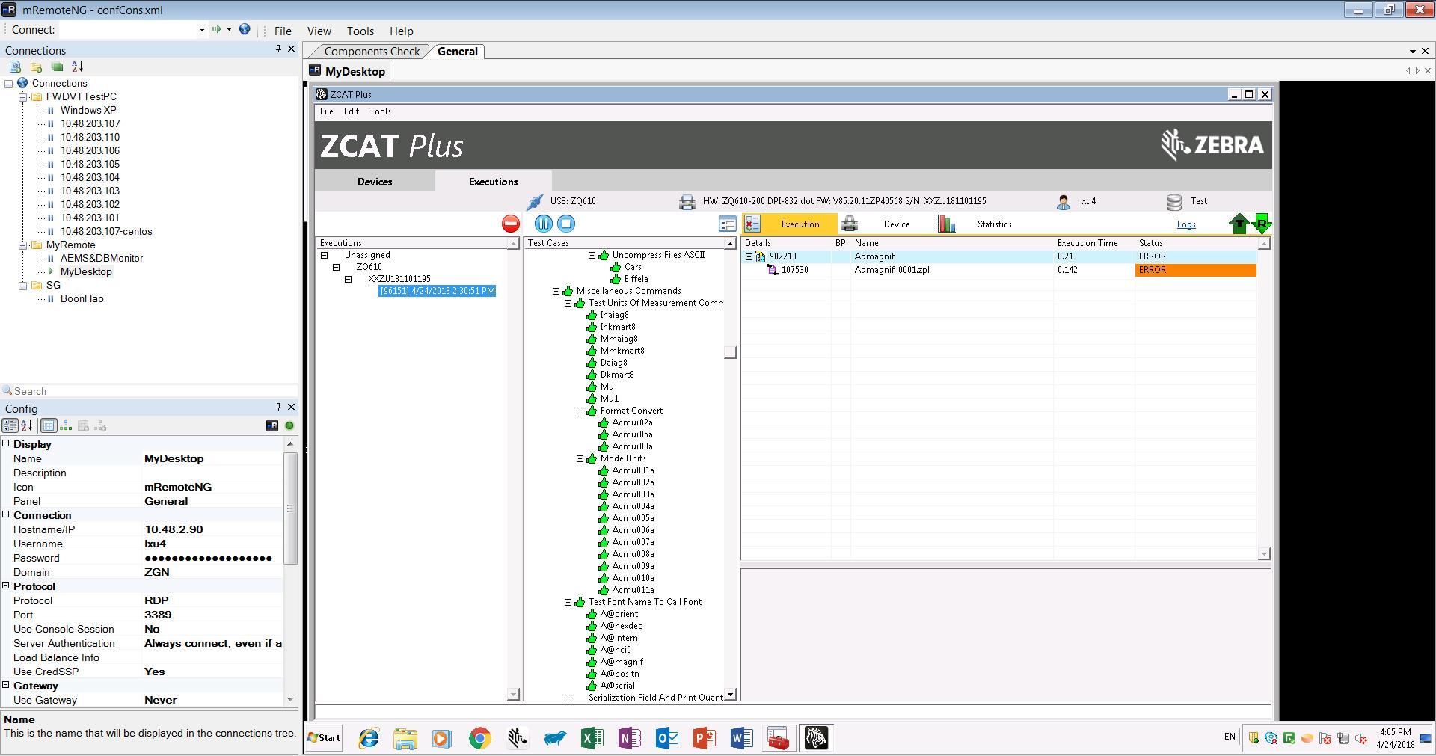Click the USB connection icon beside ZQ610
The width and height of the screenshot is (1436, 756).
(535, 202)
